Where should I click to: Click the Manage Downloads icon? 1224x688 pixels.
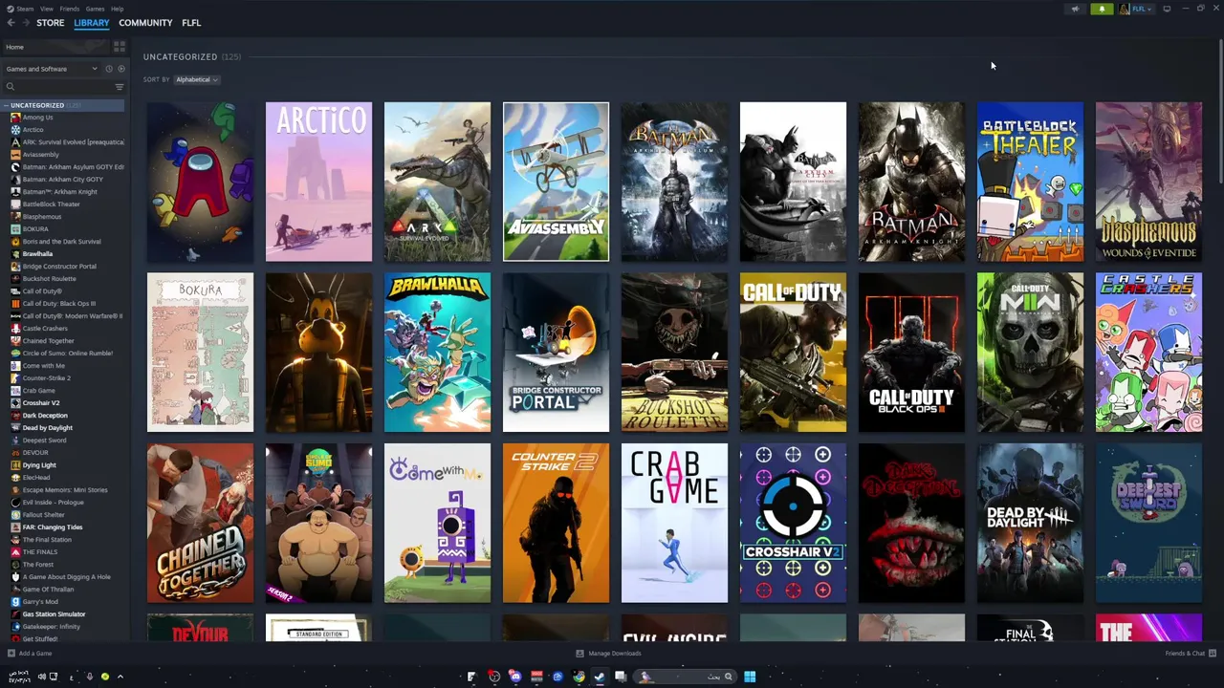pyautogui.click(x=579, y=654)
